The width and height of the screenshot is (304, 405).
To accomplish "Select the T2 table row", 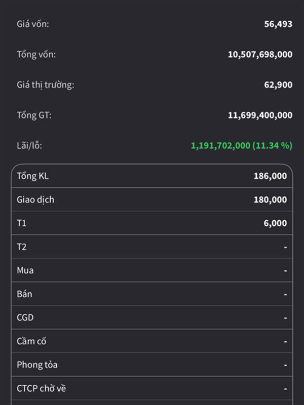I will tap(151, 247).
